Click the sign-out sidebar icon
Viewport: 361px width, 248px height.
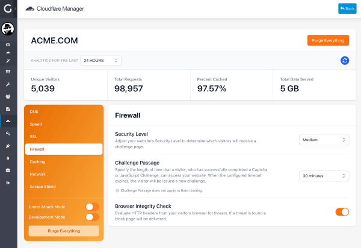(8, 183)
